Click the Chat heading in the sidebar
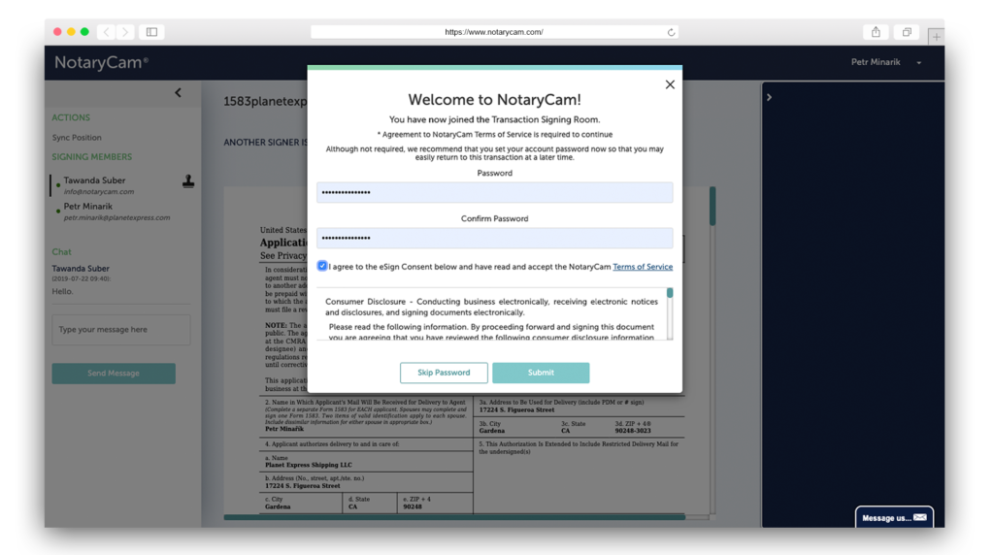The height and width of the screenshot is (555, 994). [61, 252]
